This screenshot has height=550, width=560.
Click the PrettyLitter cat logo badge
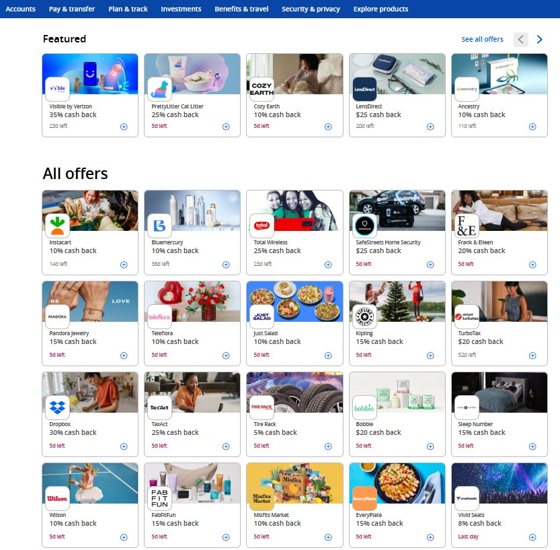tap(159, 90)
